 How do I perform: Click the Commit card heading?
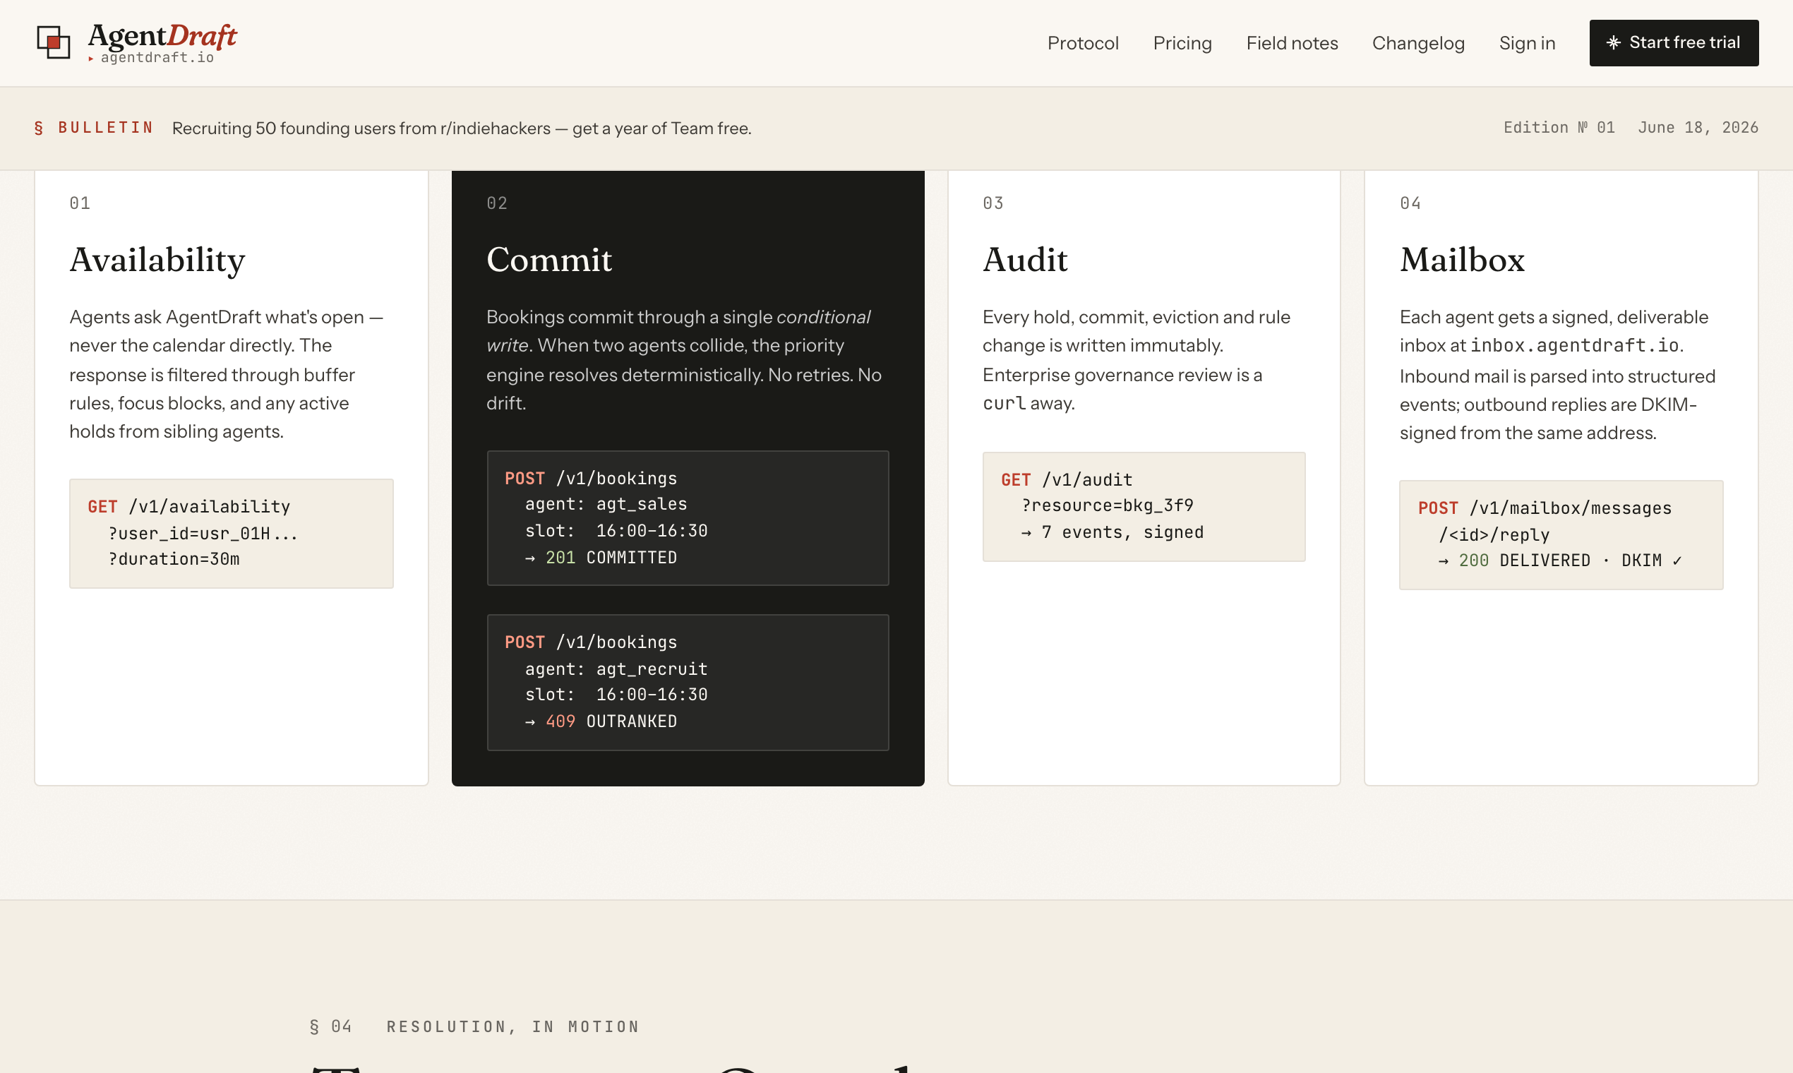click(x=548, y=259)
